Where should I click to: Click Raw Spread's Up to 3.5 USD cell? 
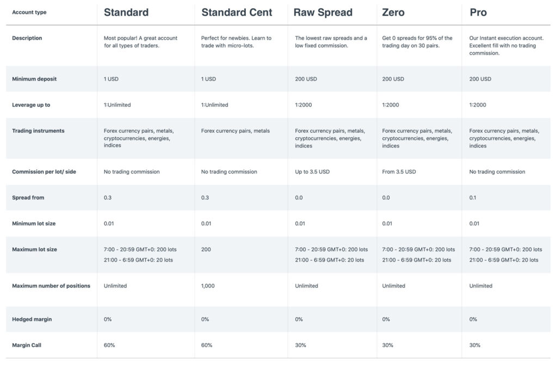(312, 172)
